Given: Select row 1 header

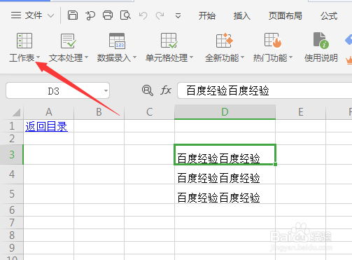Looking at the screenshot, I should 12,126.
